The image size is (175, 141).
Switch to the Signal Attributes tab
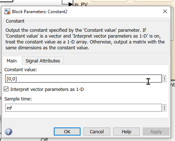(x=43, y=61)
